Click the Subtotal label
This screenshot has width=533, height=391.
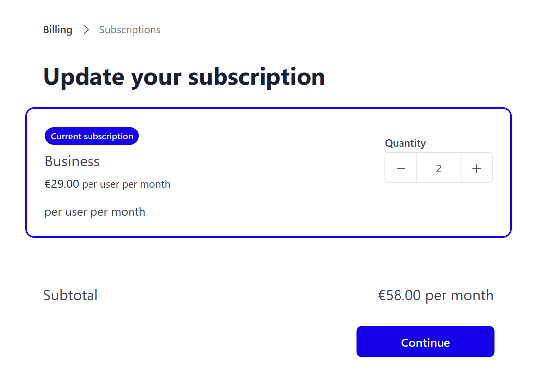pyautogui.click(x=70, y=295)
